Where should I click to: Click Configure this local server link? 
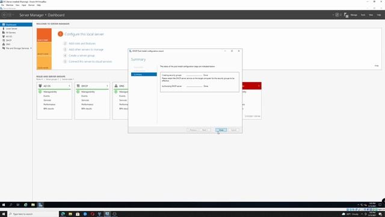pyautogui.click(x=84, y=34)
